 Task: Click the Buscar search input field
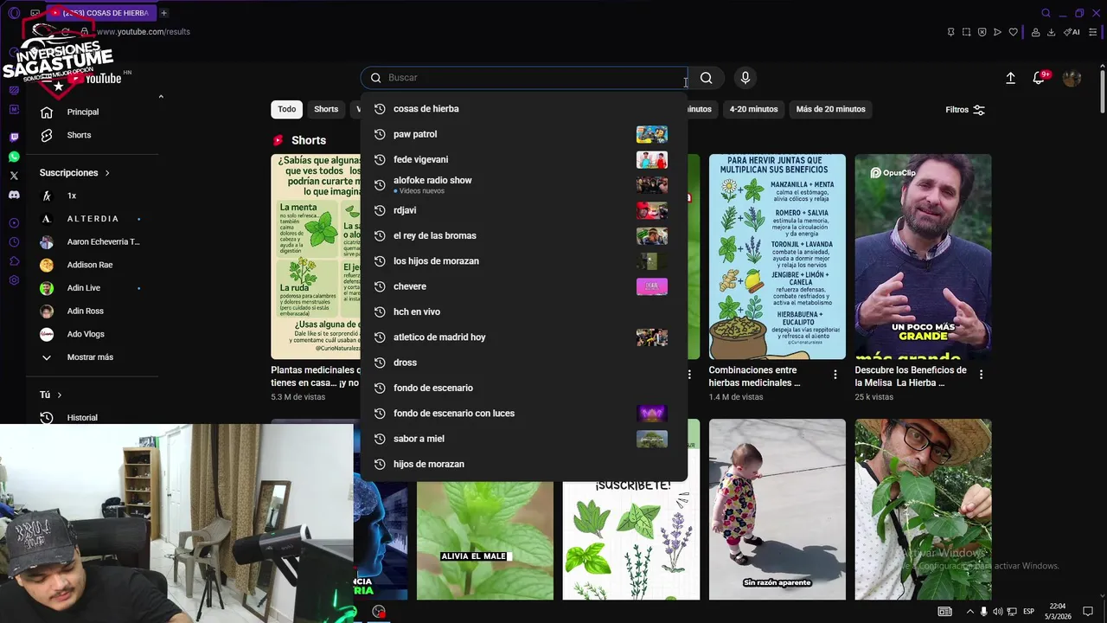[523, 78]
